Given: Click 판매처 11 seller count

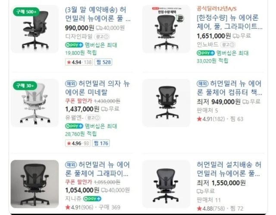Looking at the screenshot, I should click(x=209, y=200).
